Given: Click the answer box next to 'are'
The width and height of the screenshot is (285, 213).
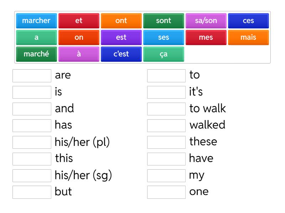Looking at the screenshot, I should [31, 75].
